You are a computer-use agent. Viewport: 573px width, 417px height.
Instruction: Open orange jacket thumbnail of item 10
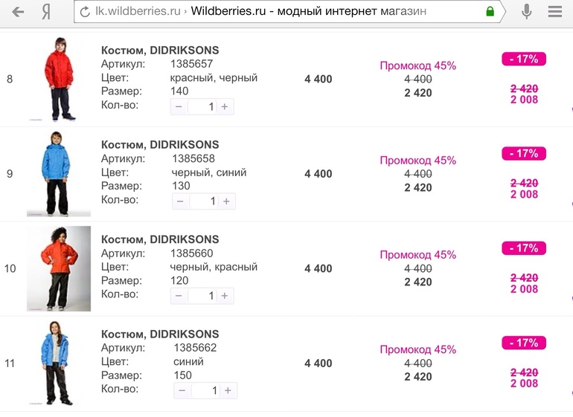tap(59, 269)
